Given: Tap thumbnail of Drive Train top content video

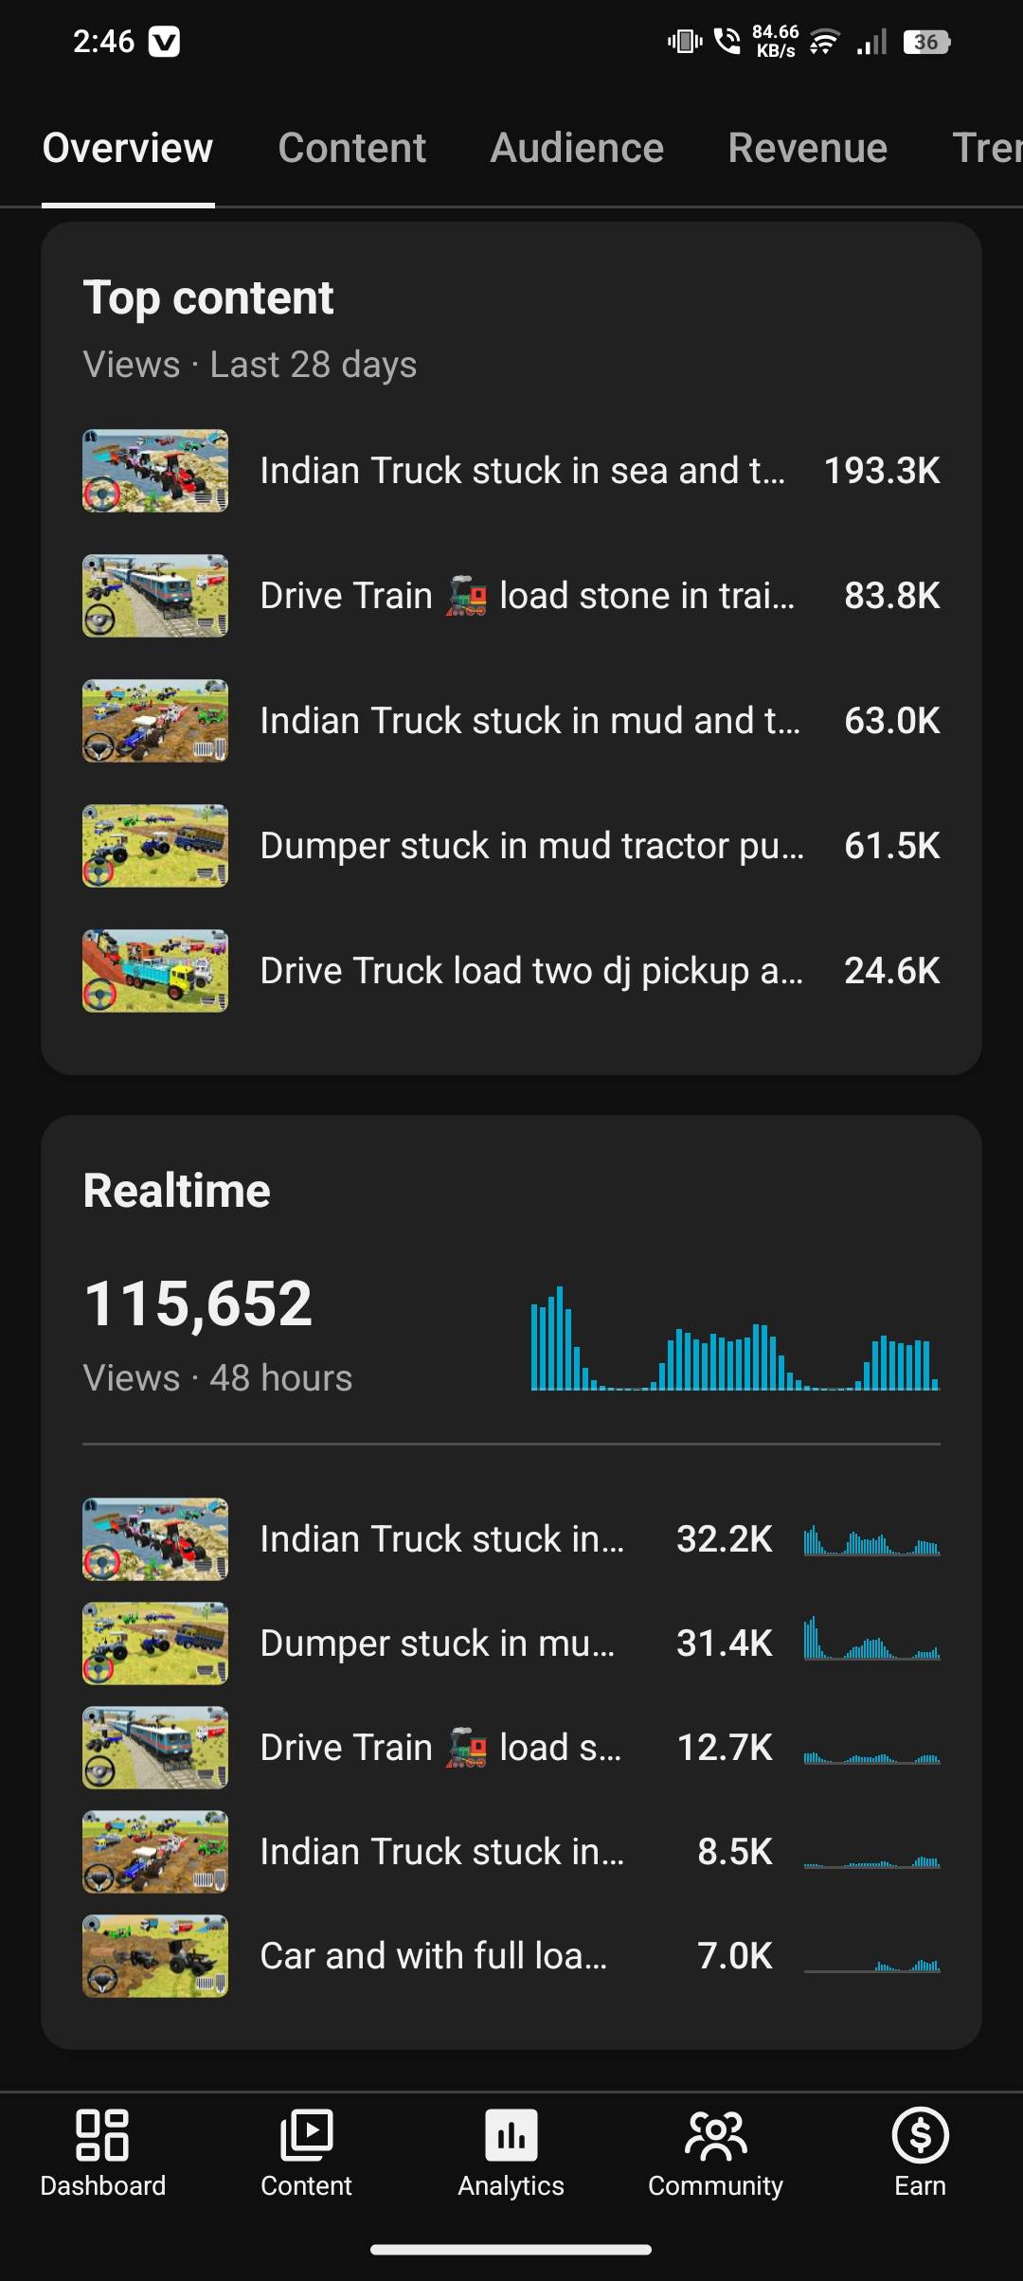Looking at the screenshot, I should 155,596.
